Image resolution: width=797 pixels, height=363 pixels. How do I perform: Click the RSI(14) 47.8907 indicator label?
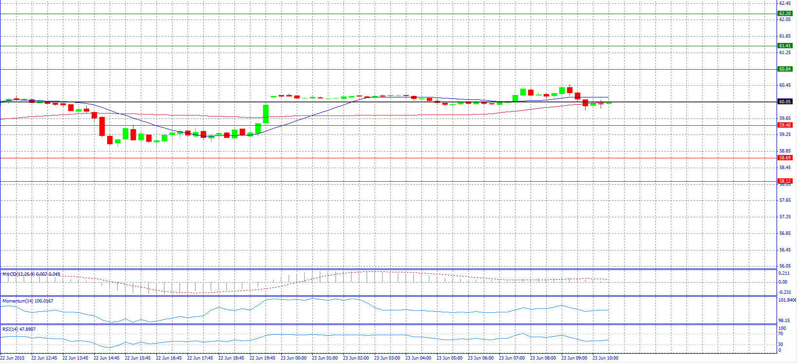pos(19,329)
